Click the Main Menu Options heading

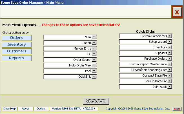coord(21,25)
